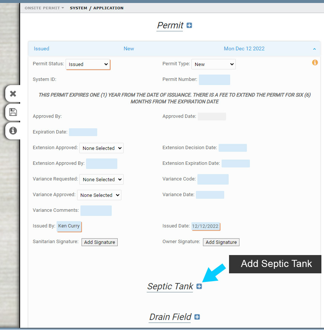The width and height of the screenshot is (324, 330).
Task: Open the Onsite Permit menu
Action: point(44,8)
